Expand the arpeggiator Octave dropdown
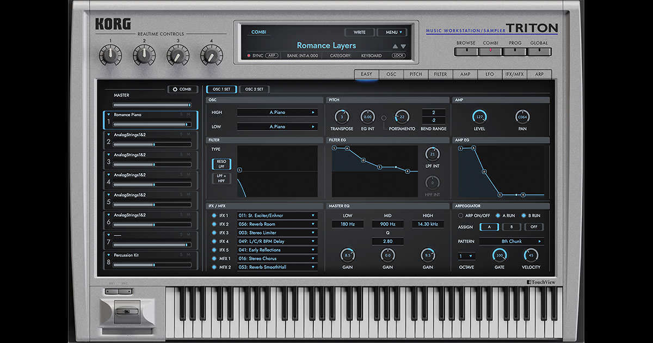This screenshot has width=653, height=343. [x=466, y=256]
